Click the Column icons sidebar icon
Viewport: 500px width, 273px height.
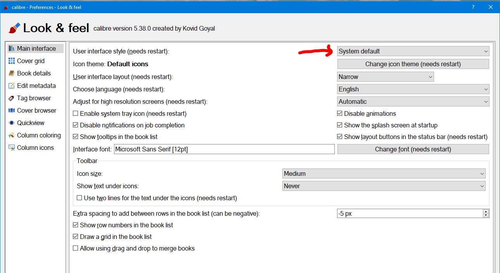pyautogui.click(x=12, y=148)
